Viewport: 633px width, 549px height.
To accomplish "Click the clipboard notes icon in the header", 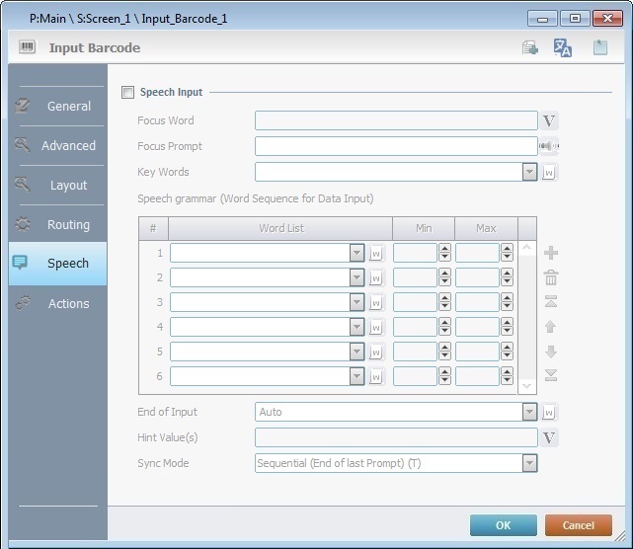I will pos(599,47).
